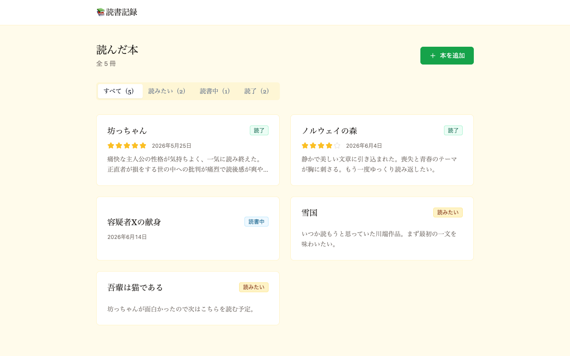The width and height of the screenshot is (570, 356).
Task: Open the ノルウェイの森 card title
Action: (329, 130)
